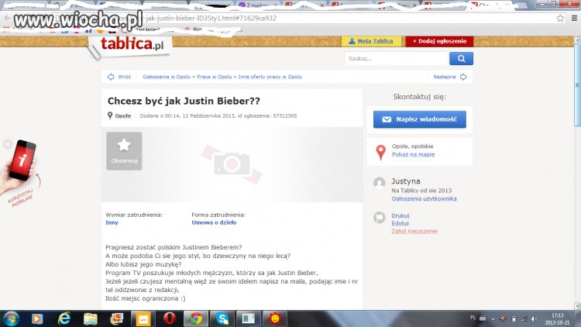Open Praca w Opolu breadcrumb

214,77
